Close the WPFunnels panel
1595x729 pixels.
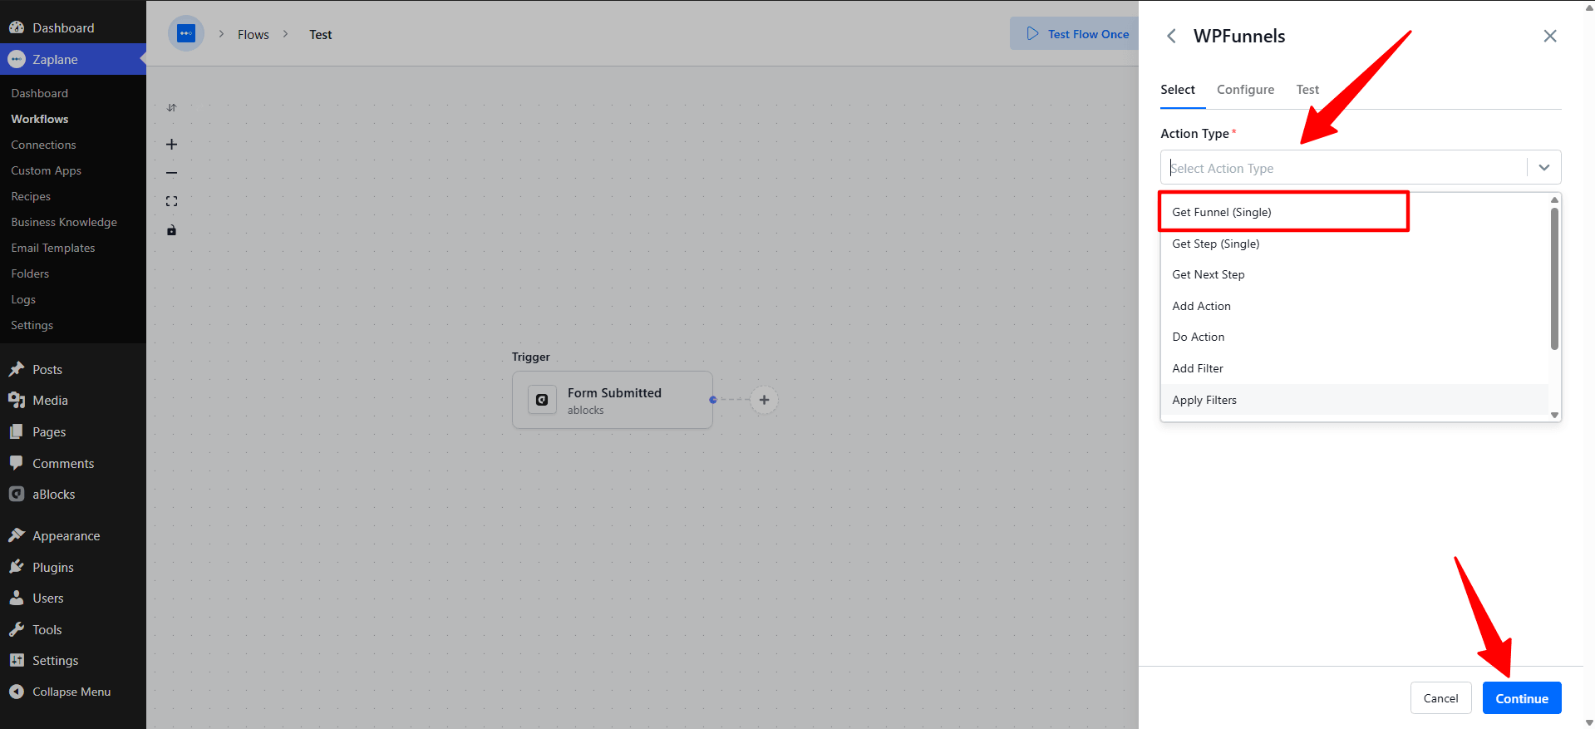coord(1550,36)
